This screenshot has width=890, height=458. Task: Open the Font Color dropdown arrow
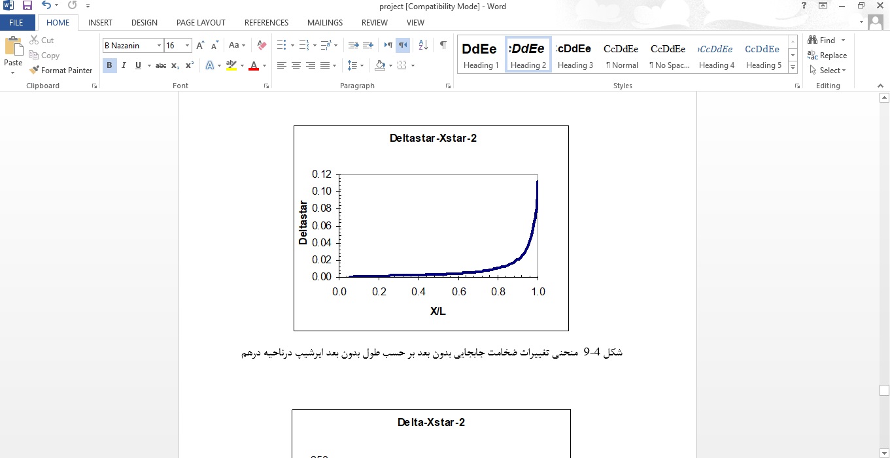[x=264, y=65]
